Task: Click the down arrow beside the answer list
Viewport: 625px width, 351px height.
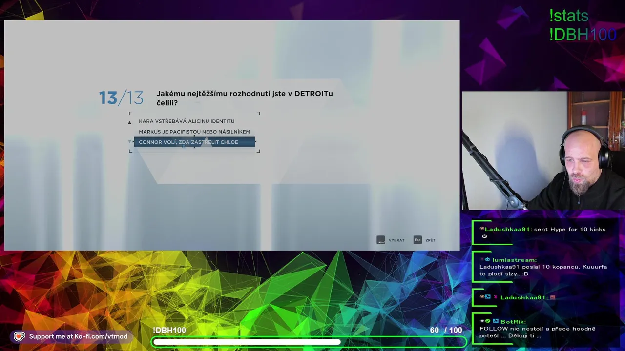Action: coord(130,142)
